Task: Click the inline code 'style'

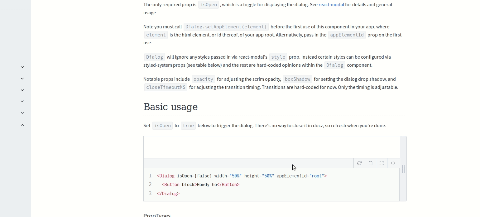Action: tap(278, 57)
